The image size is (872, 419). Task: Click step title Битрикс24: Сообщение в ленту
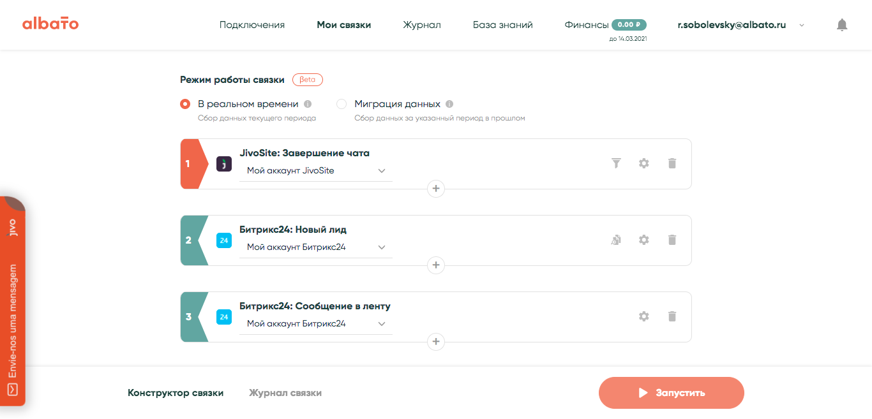tap(315, 306)
